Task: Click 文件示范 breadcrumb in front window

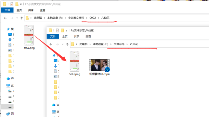Action: [x=119, y=44]
